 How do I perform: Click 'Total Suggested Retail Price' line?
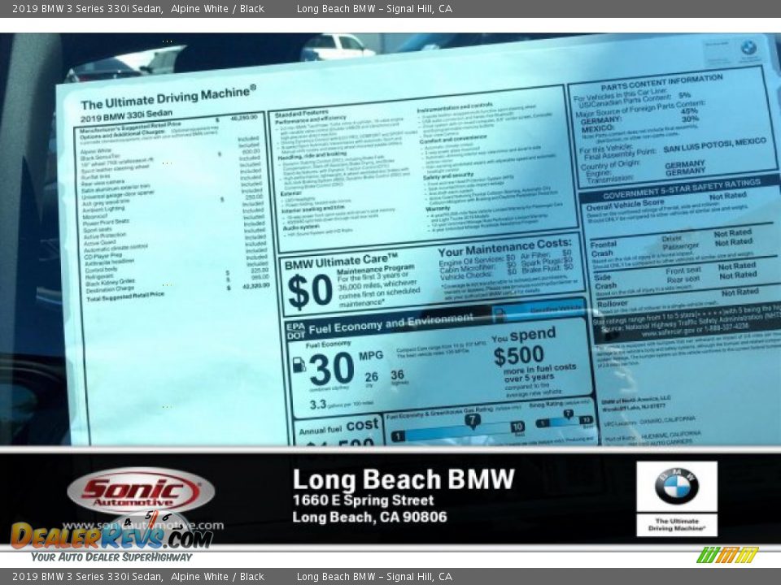tap(125, 297)
